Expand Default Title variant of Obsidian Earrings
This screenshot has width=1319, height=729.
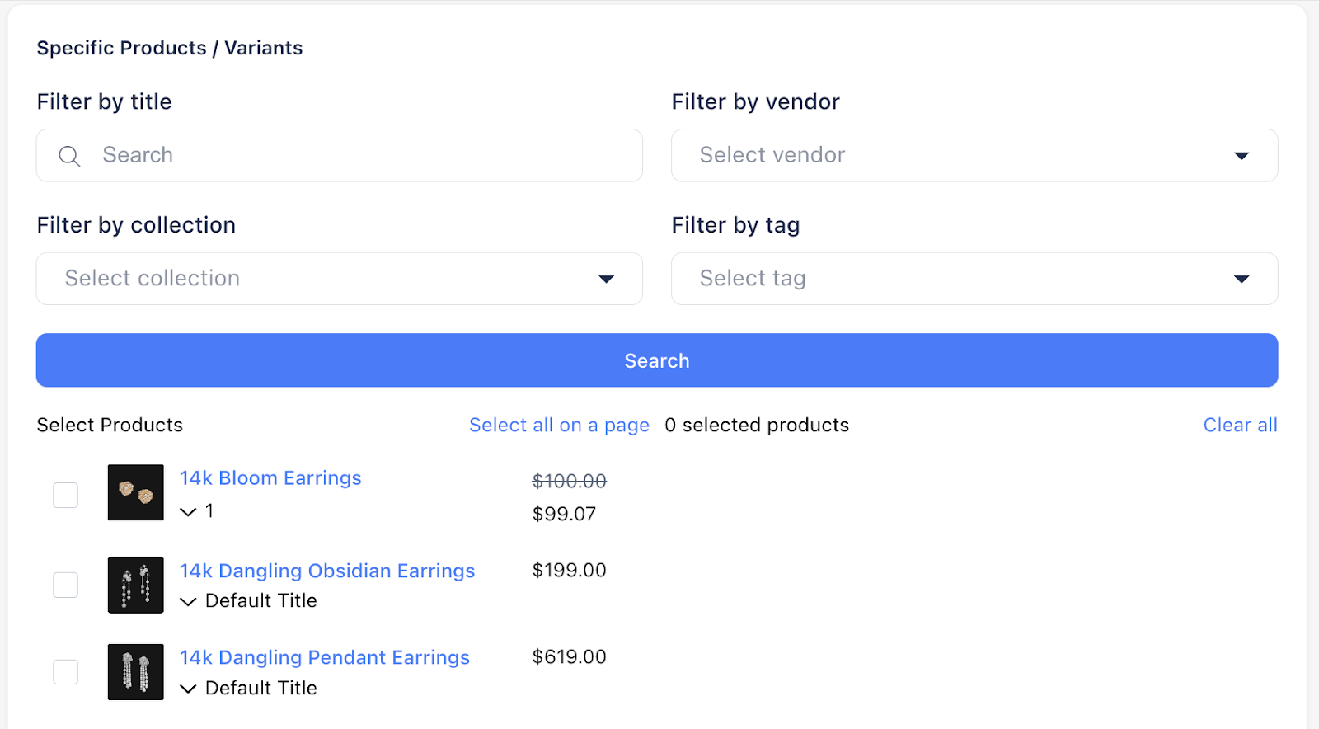pyautogui.click(x=189, y=601)
